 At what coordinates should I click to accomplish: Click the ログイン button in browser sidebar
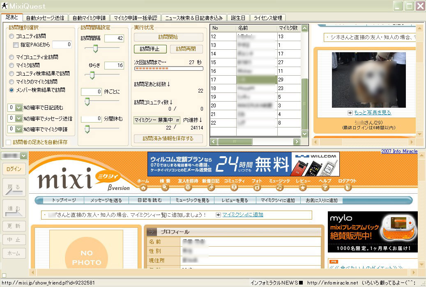pyautogui.click(x=14, y=169)
